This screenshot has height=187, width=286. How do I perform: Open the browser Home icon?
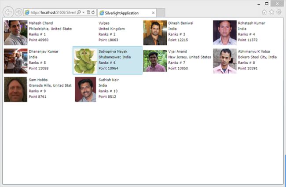click(x=264, y=12)
